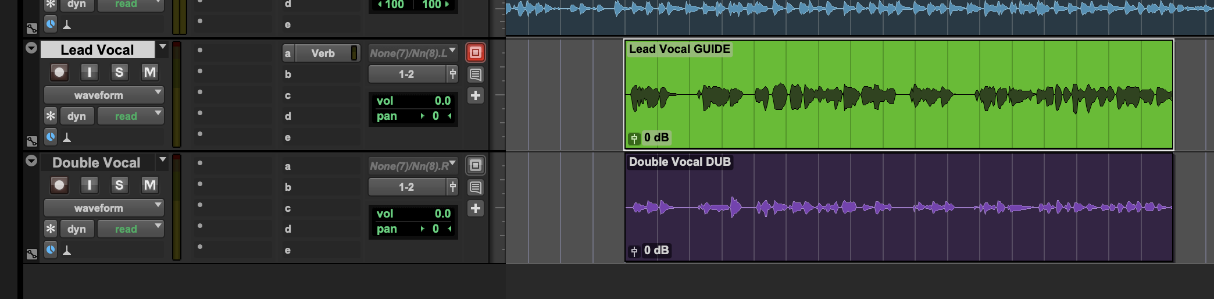Toggle input monitoring on Lead Vocal
This screenshot has height=299, width=1214.
89,72
